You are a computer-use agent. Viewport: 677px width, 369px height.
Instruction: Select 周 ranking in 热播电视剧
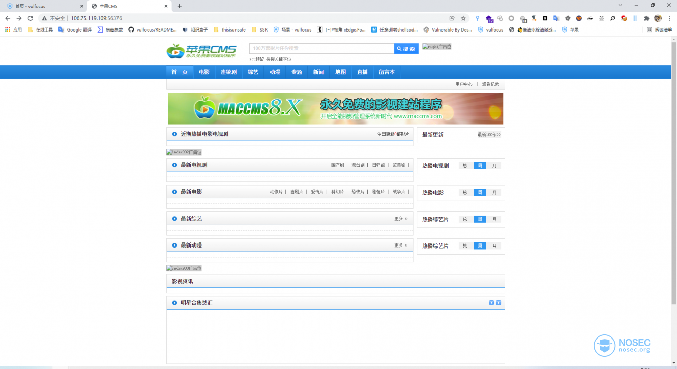[480, 166]
